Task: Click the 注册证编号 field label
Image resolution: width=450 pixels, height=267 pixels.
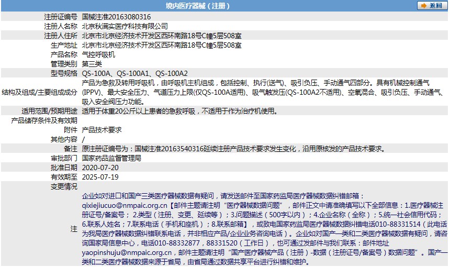Action: pyautogui.click(x=61, y=17)
